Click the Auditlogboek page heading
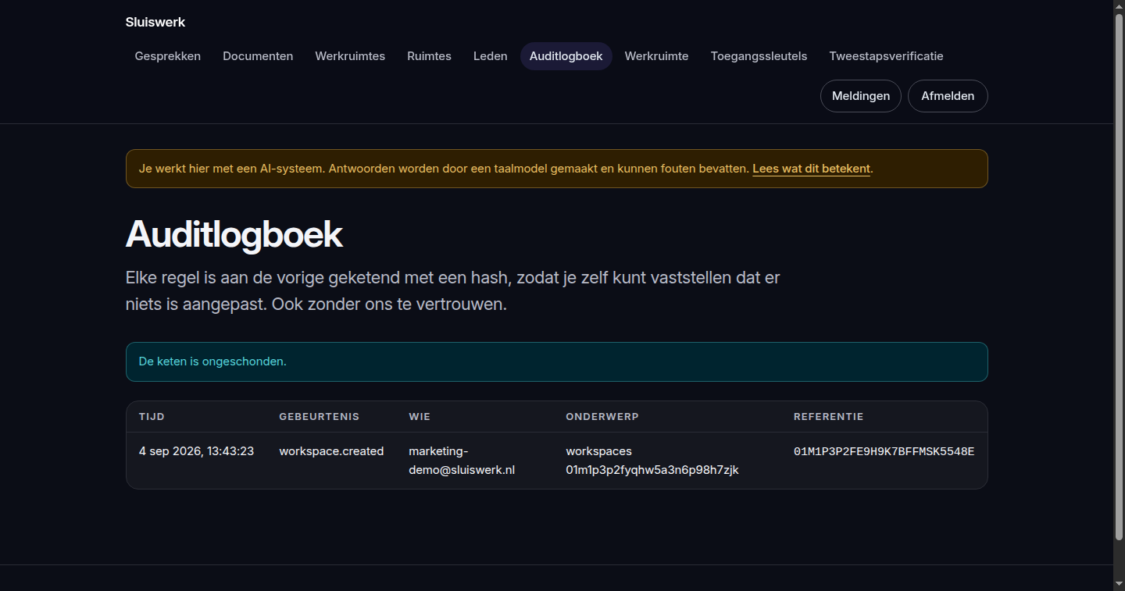 [234, 234]
